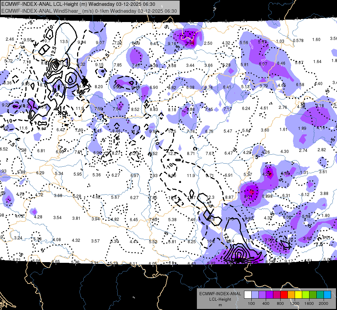The height and width of the screenshot is (310, 337).
Task: Click the map value 11.6
Action: click(23, 128)
